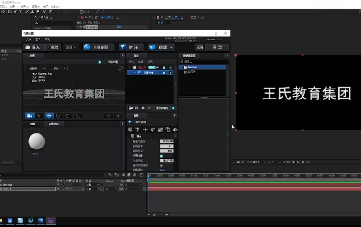
Task: Select the Pen tool in After Effects toolbar
Action: tap(15, 11)
